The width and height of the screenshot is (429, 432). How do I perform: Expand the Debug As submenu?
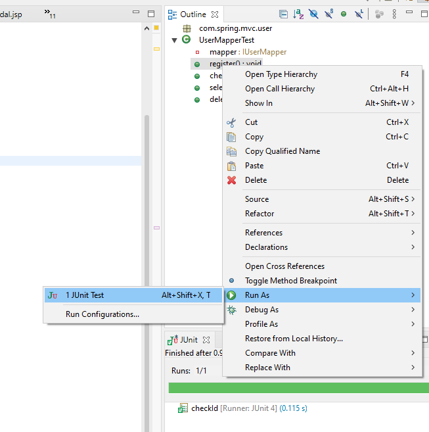[322, 310]
